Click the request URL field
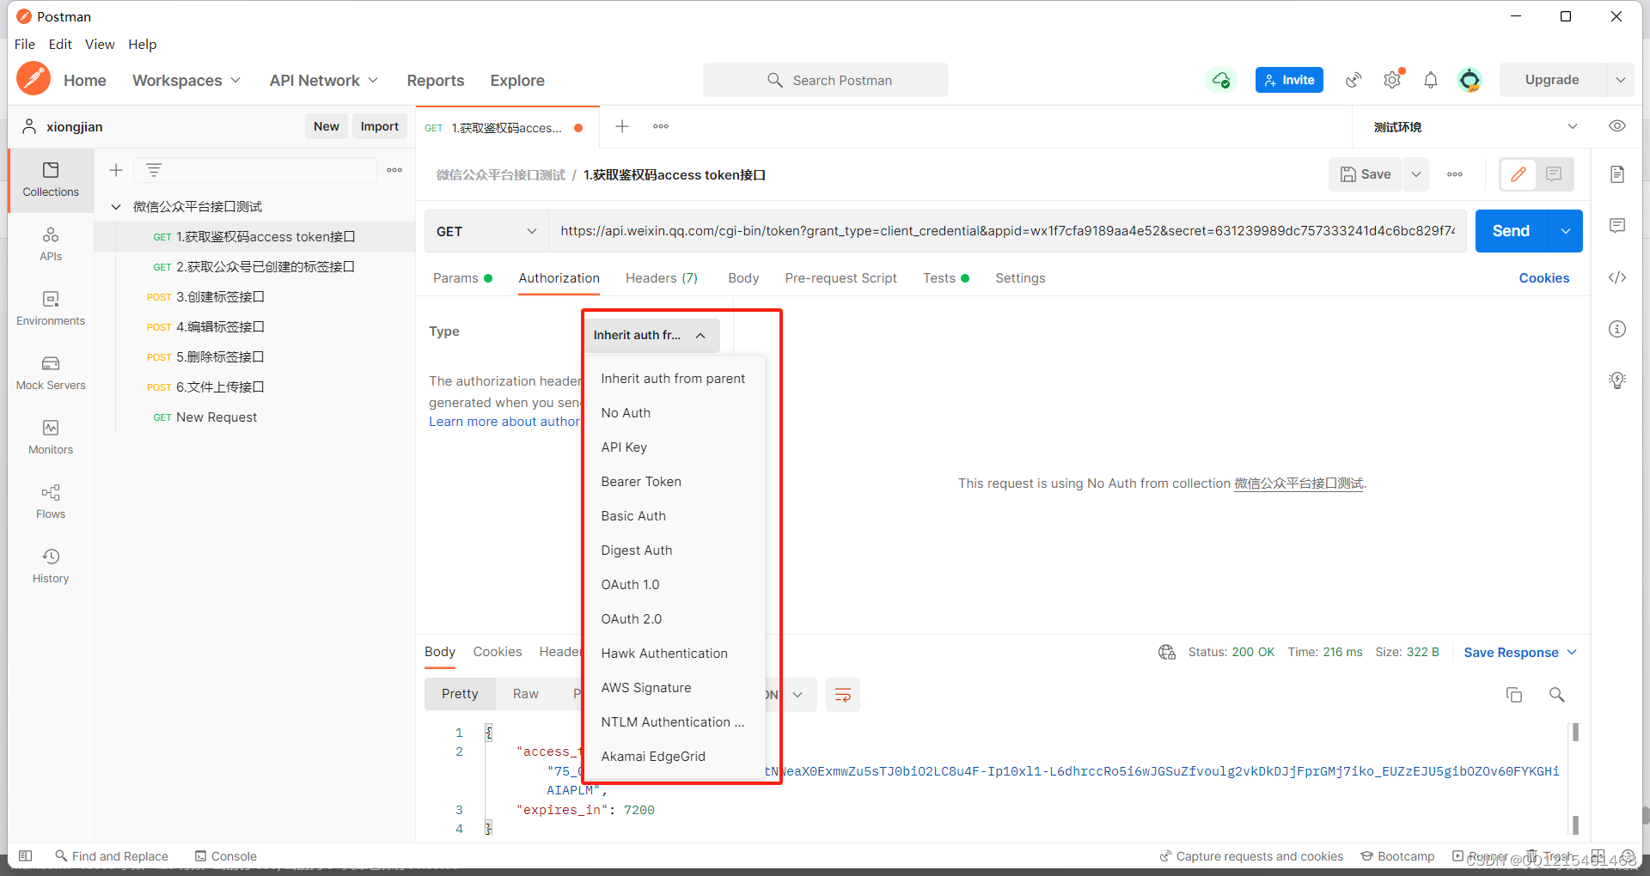 pos(1007,231)
